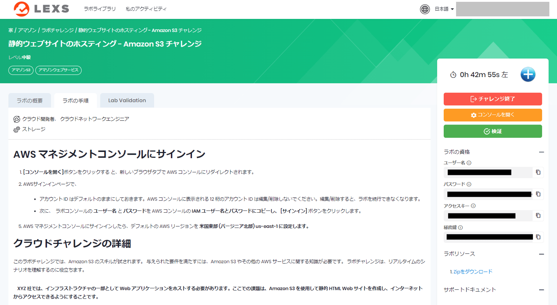Open the 日本語 language dropdown
The image size is (557, 305).
(x=444, y=9)
